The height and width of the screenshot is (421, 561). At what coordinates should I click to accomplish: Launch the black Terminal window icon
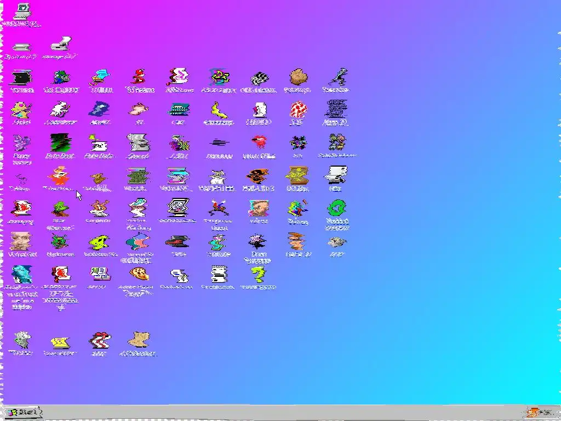21,77
